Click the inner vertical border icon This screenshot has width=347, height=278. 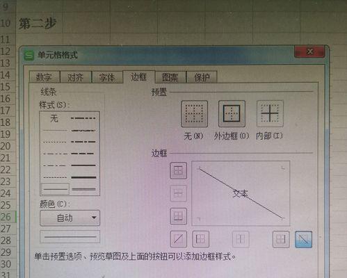(241, 239)
